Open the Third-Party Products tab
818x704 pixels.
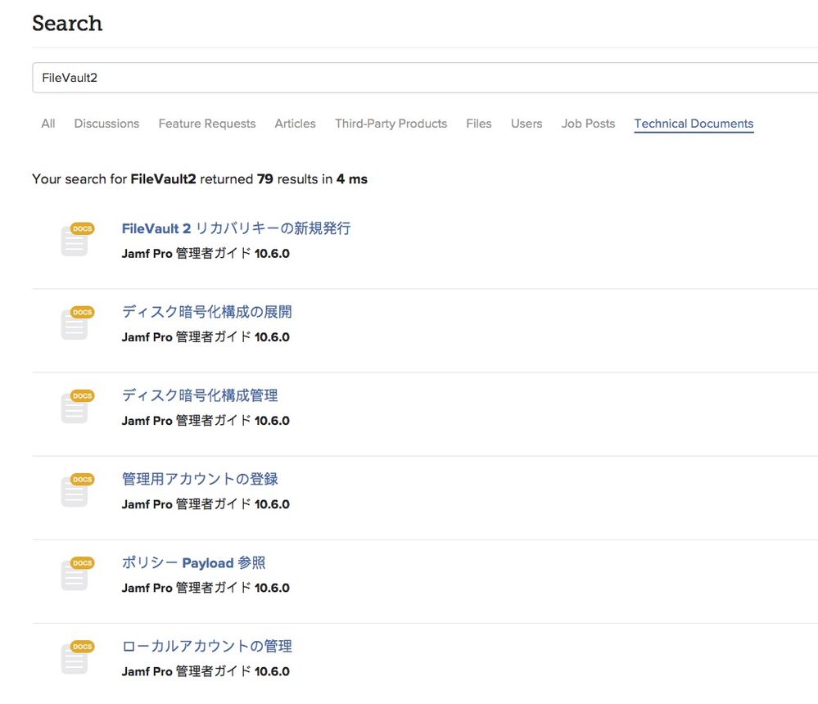pos(391,124)
